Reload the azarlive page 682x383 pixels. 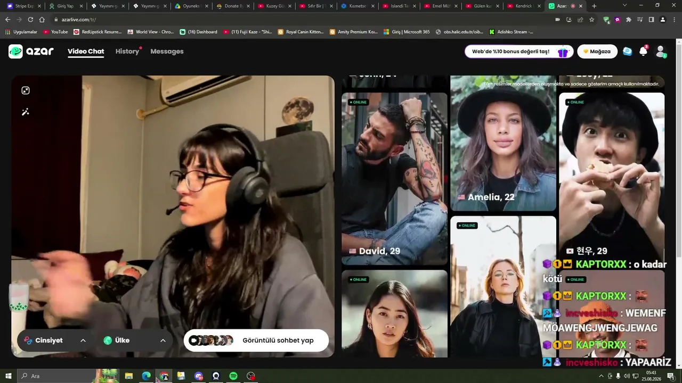[30, 20]
